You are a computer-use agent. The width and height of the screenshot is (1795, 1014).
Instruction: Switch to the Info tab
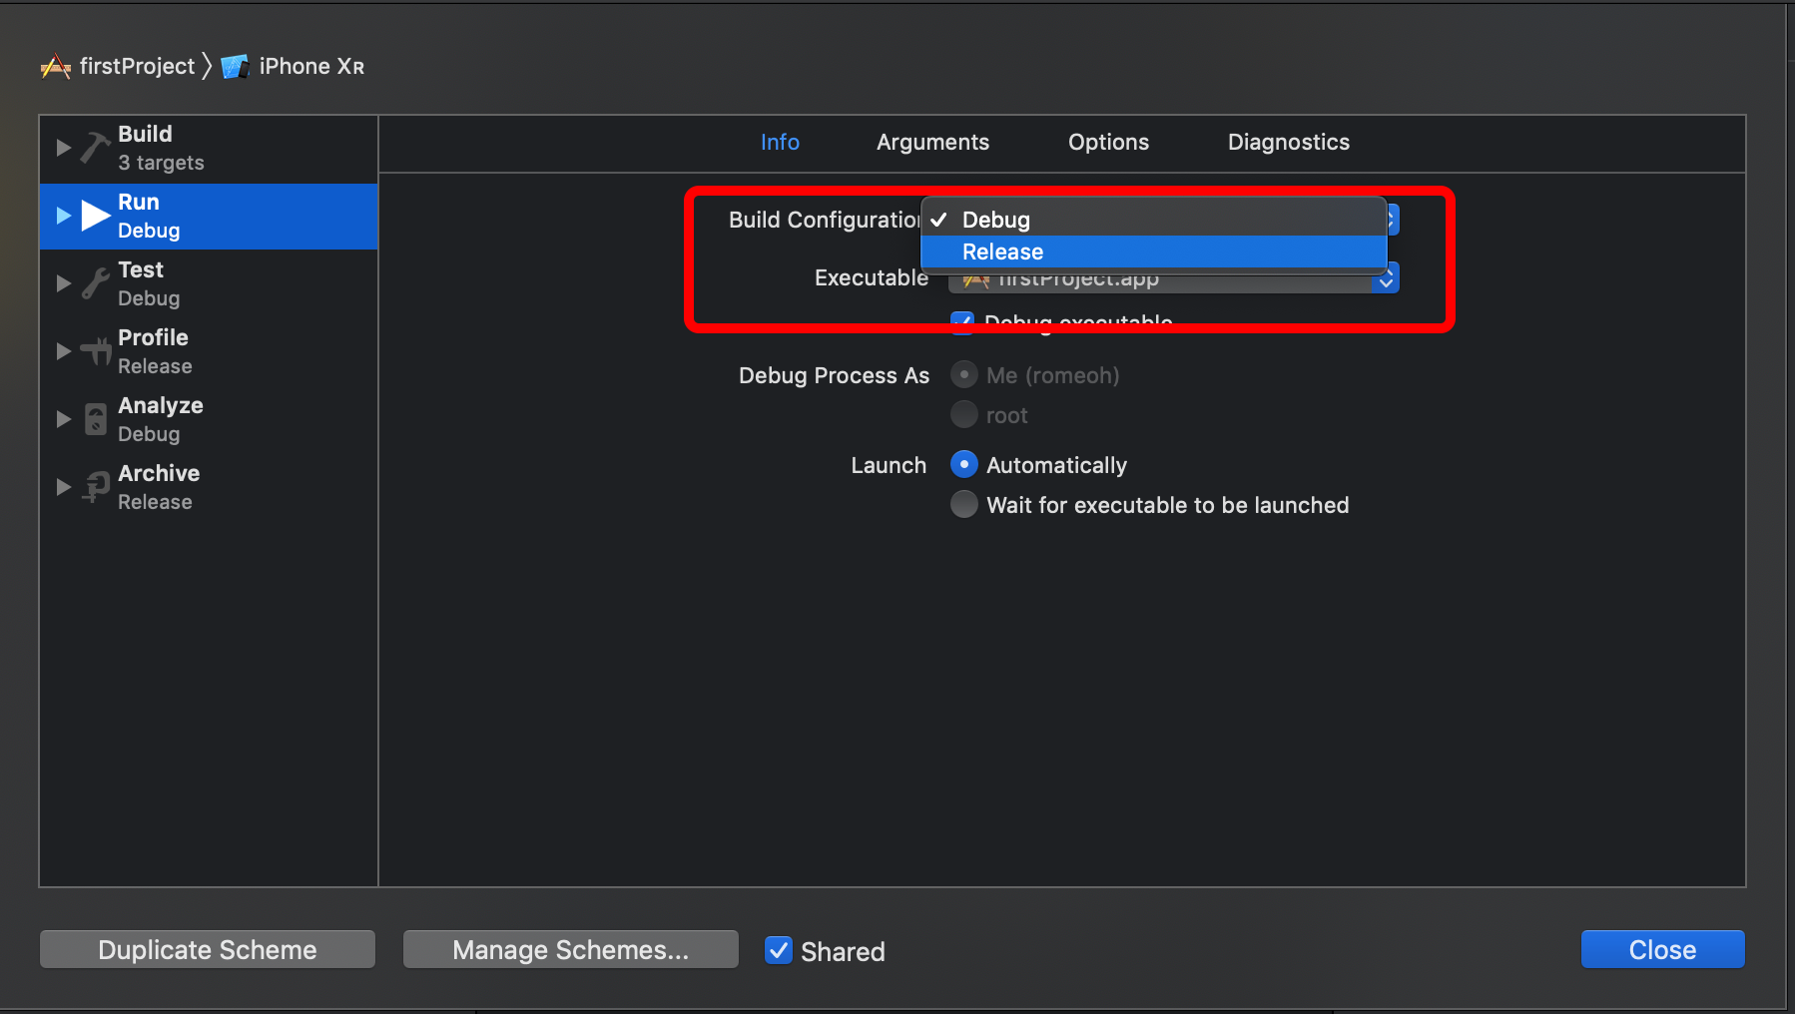pos(780,142)
